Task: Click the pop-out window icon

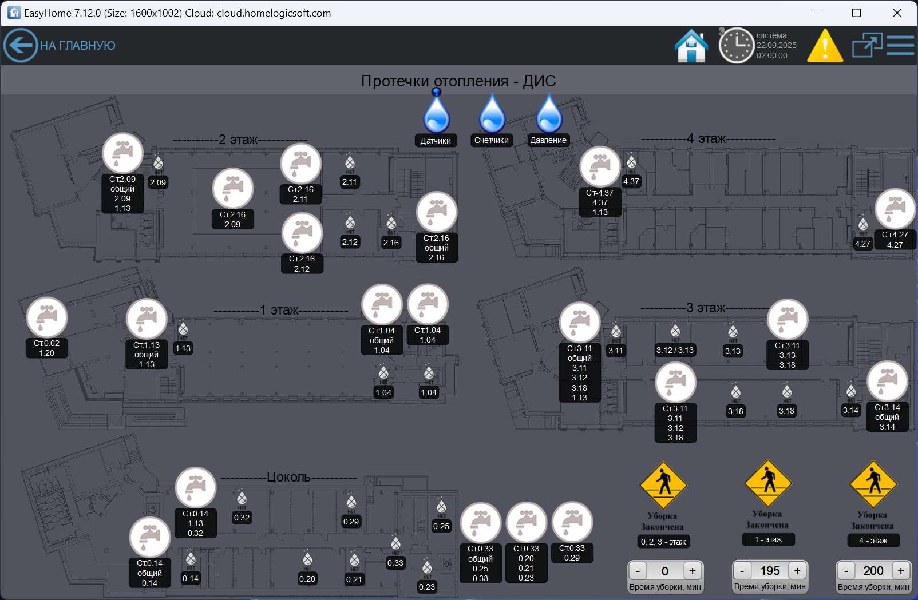Action: [x=866, y=45]
